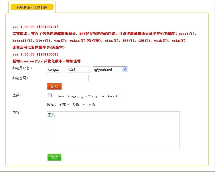The width and height of the screenshot is (215, 172).
Task: Click the 'ver 2.00.00 @[20110807]' text
Action: [x=35, y=54]
